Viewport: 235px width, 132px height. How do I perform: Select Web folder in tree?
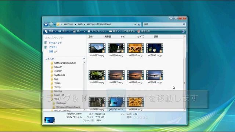[x=57, y=99]
